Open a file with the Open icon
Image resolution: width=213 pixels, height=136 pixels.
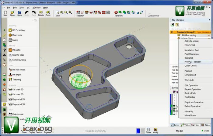coord(12,13)
